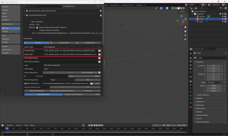Toggle camera view gizmo in viewport
Image resolution: width=228 pixels, height=136 pixels.
[x=185, y=35]
